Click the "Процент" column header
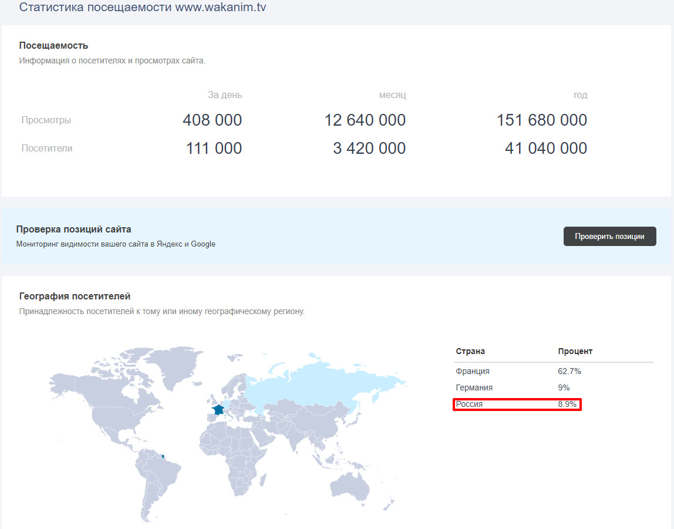Image resolution: width=674 pixels, height=529 pixels. coord(575,351)
